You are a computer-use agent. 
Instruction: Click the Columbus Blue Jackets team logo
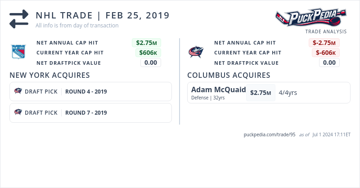196,52
